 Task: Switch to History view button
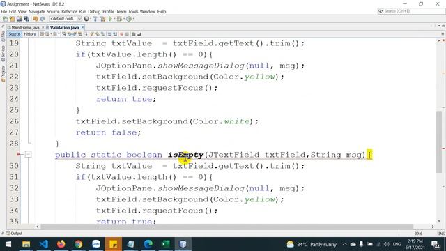(x=30, y=34)
